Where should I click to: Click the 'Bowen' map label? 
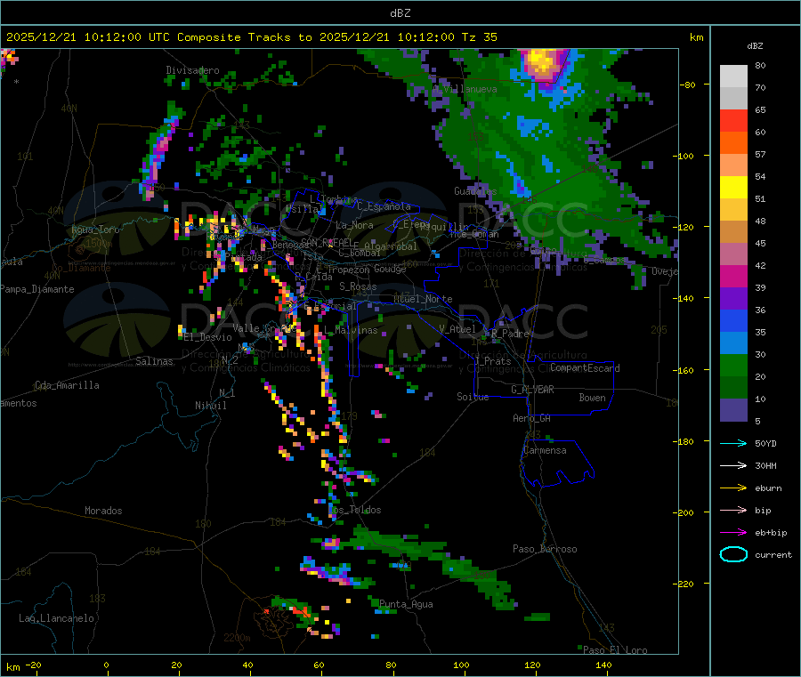click(592, 398)
